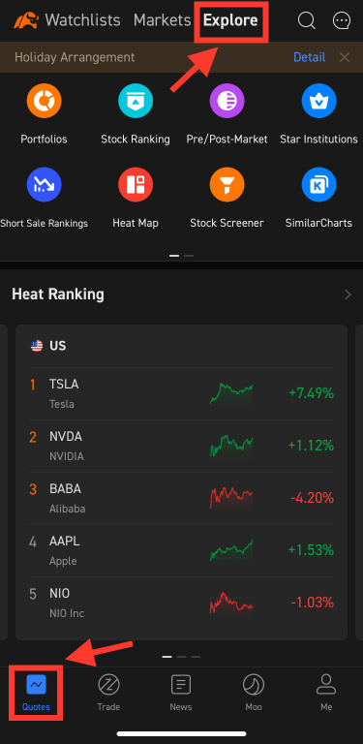Open Short Sale Rankings icon
This screenshot has width=363, height=744.
coord(45,185)
